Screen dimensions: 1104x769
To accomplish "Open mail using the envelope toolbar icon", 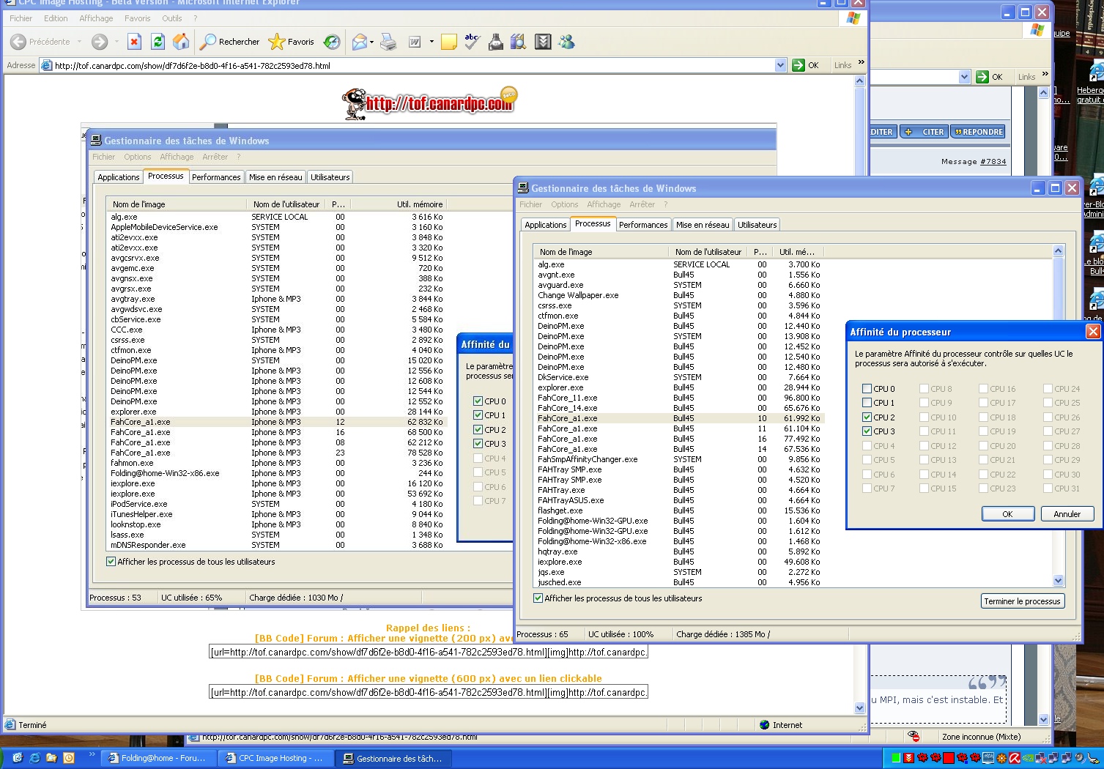I will point(358,42).
